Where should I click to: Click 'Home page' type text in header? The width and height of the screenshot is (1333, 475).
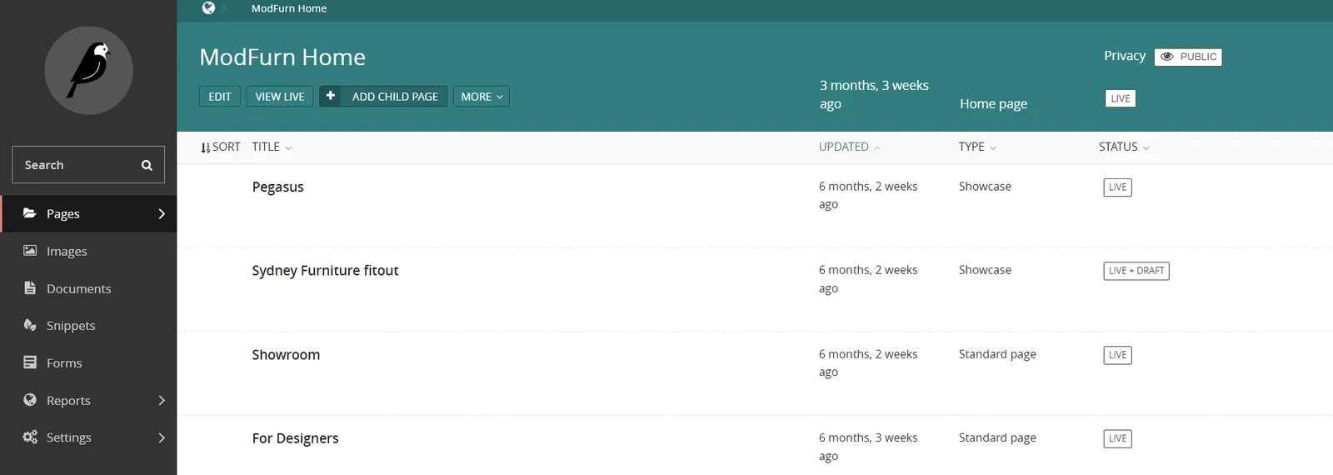993,103
